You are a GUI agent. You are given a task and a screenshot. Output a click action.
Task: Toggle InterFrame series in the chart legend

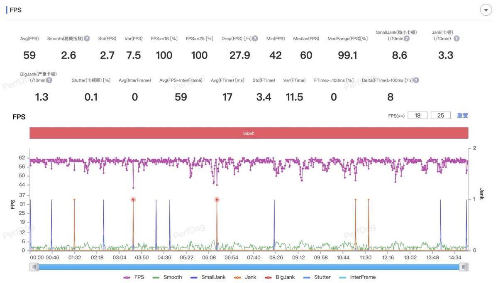357,277
